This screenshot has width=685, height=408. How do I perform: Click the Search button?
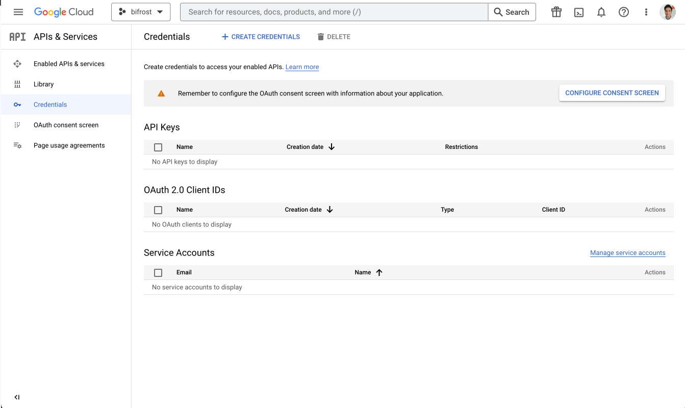tap(512, 12)
